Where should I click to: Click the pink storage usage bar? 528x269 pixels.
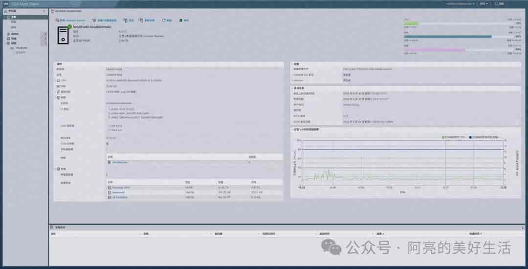(435, 49)
